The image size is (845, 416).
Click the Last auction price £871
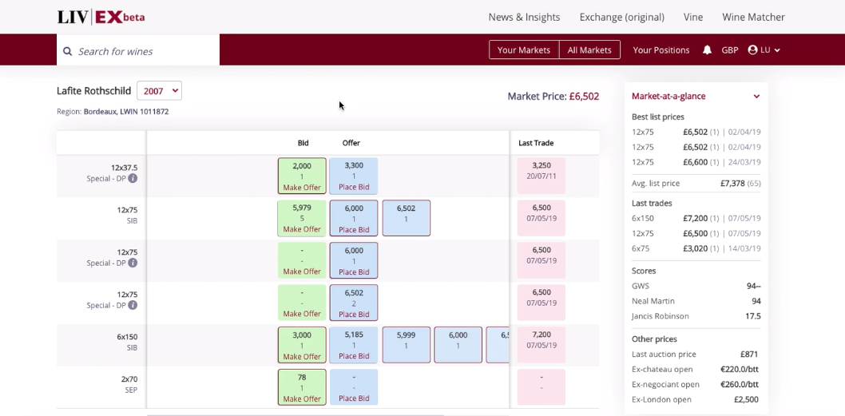tap(749, 355)
